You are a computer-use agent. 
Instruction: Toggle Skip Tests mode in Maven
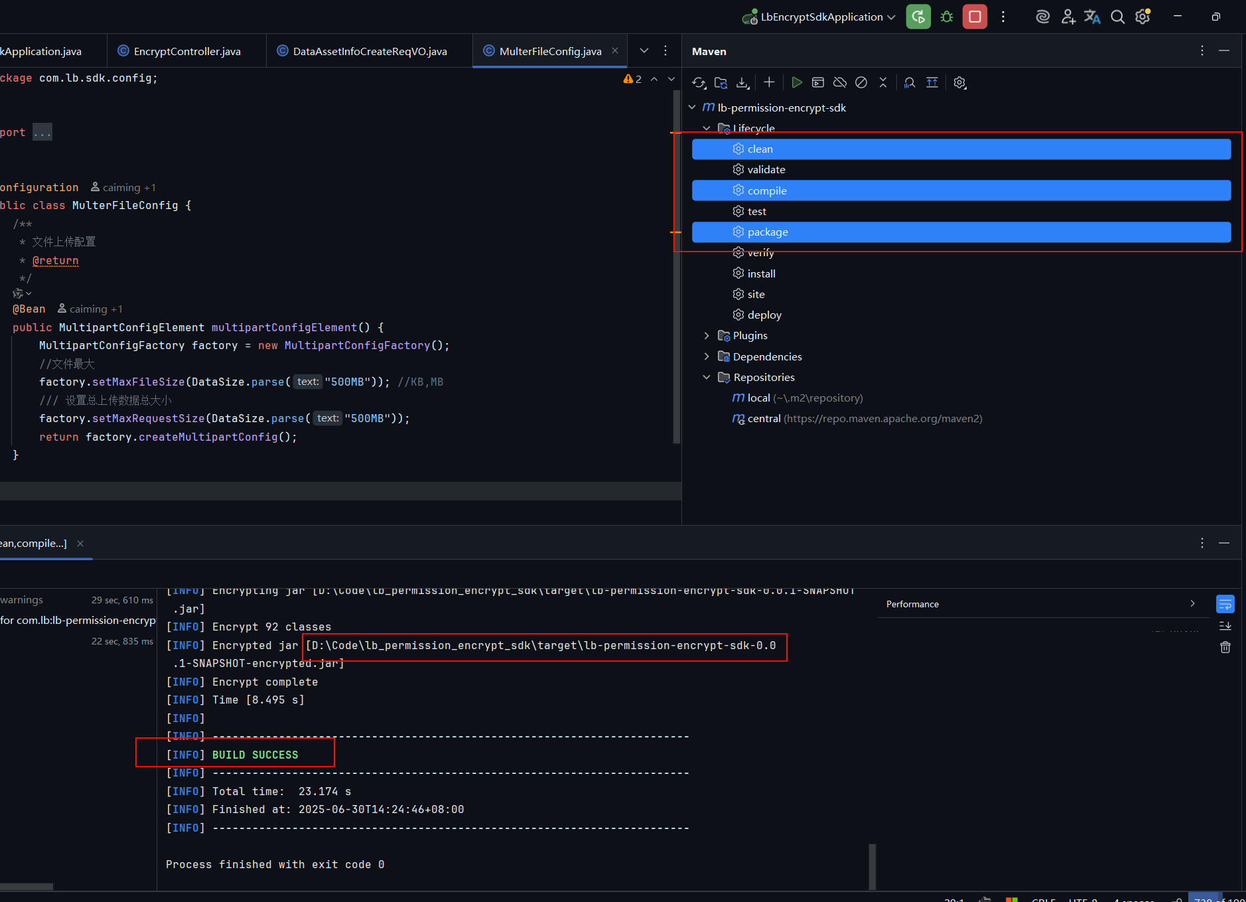[x=861, y=82]
